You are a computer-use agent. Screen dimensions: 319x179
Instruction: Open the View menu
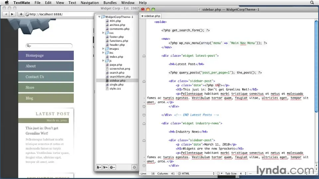click(60, 3)
